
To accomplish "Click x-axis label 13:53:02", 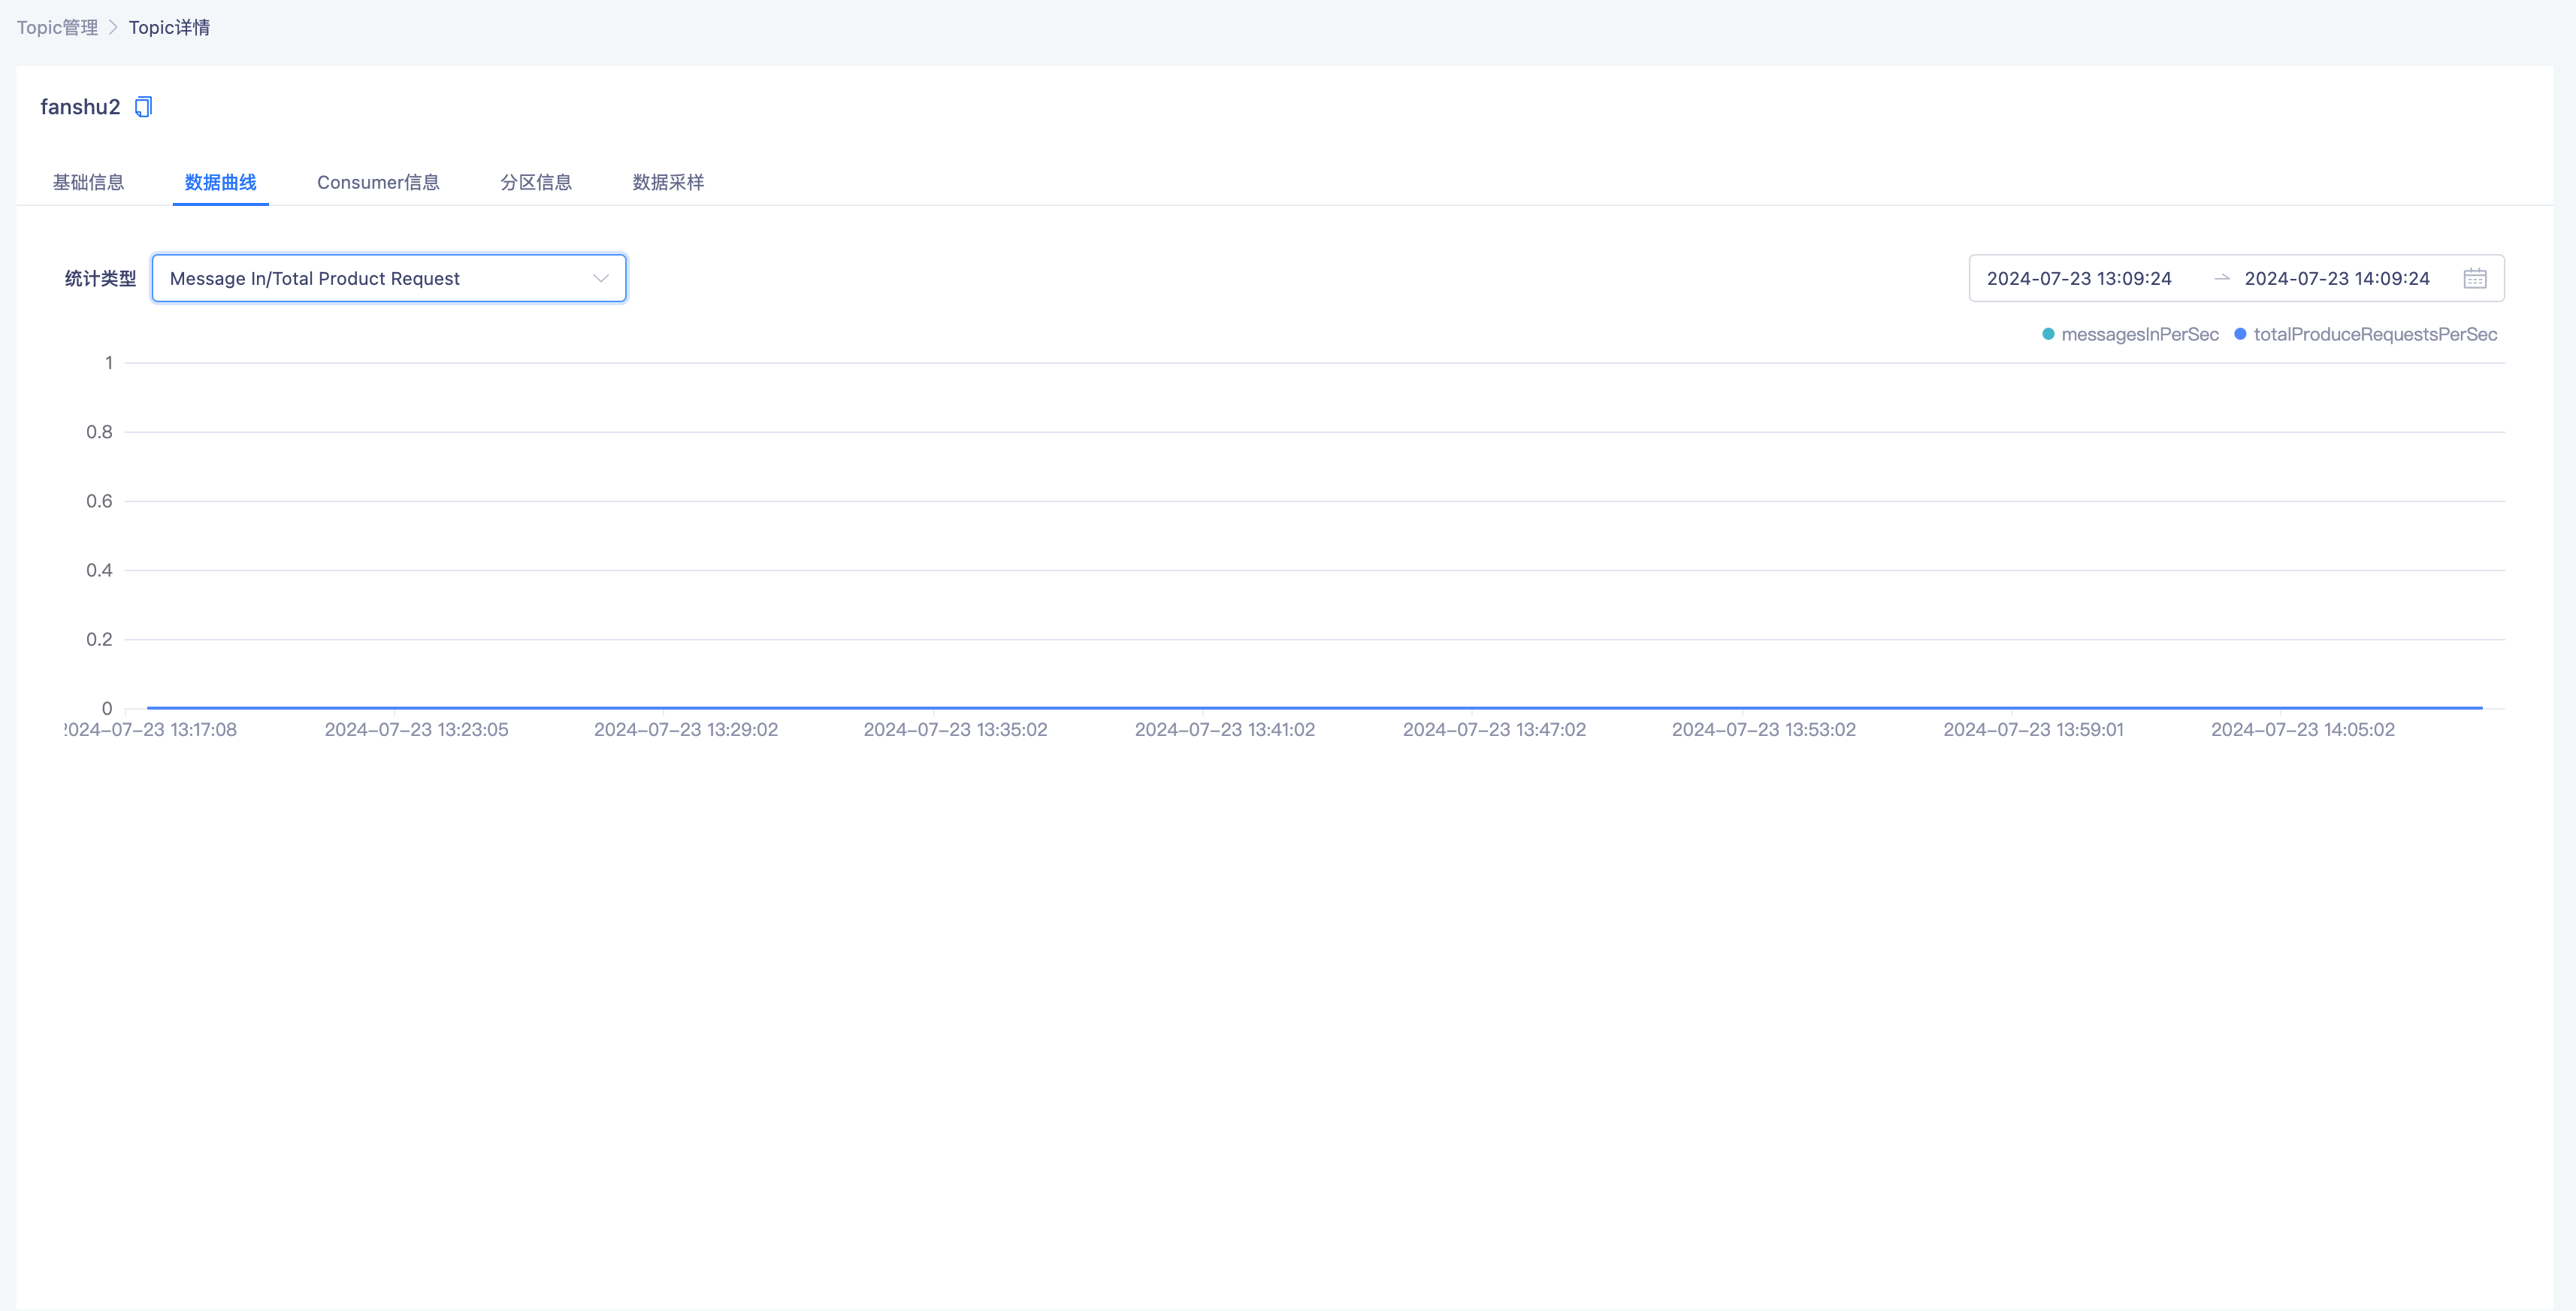I will 1764,730.
